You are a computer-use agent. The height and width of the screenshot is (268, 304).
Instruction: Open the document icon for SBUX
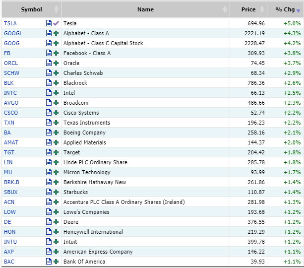pos(49,192)
